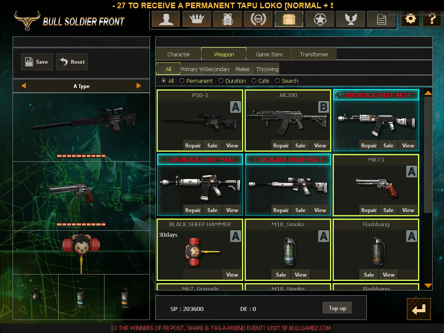Open the armor vest icon
Screen dimensions: 444x333
point(227,20)
